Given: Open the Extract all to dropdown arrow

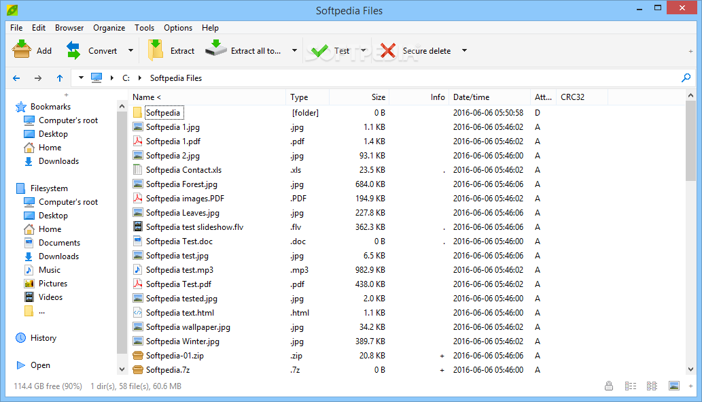Looking at the screenshot, I should [x=294, y=50].
